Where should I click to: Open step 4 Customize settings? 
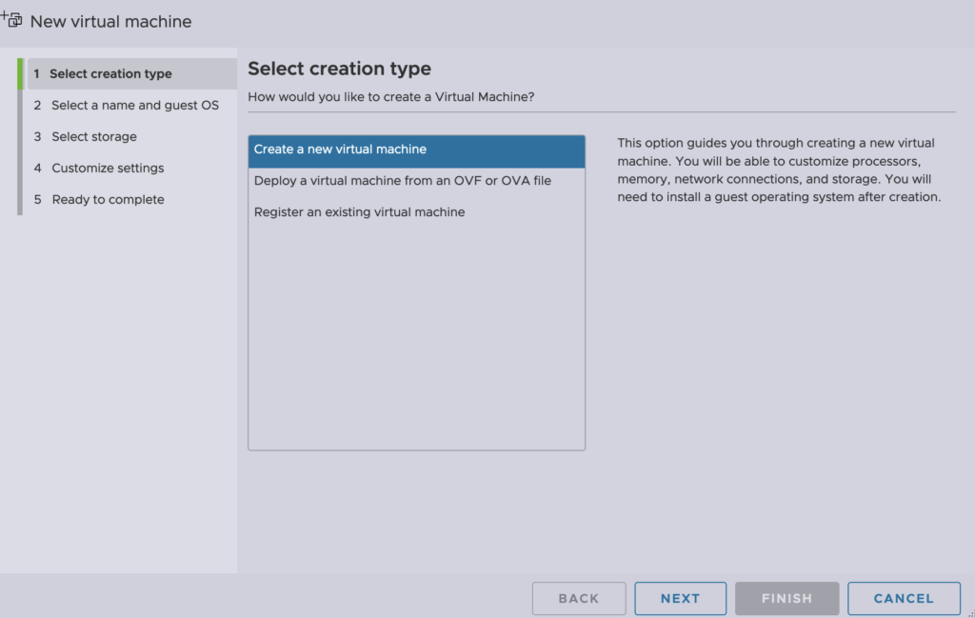pyautogui.click(x=108, y=169)
